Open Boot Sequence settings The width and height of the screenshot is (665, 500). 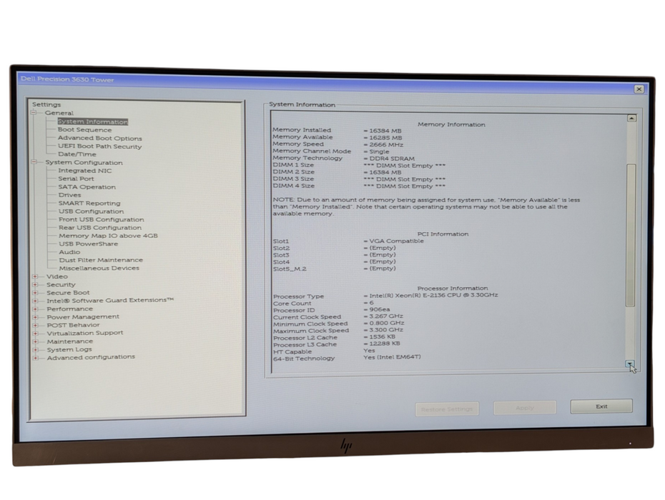coord(85,130)
